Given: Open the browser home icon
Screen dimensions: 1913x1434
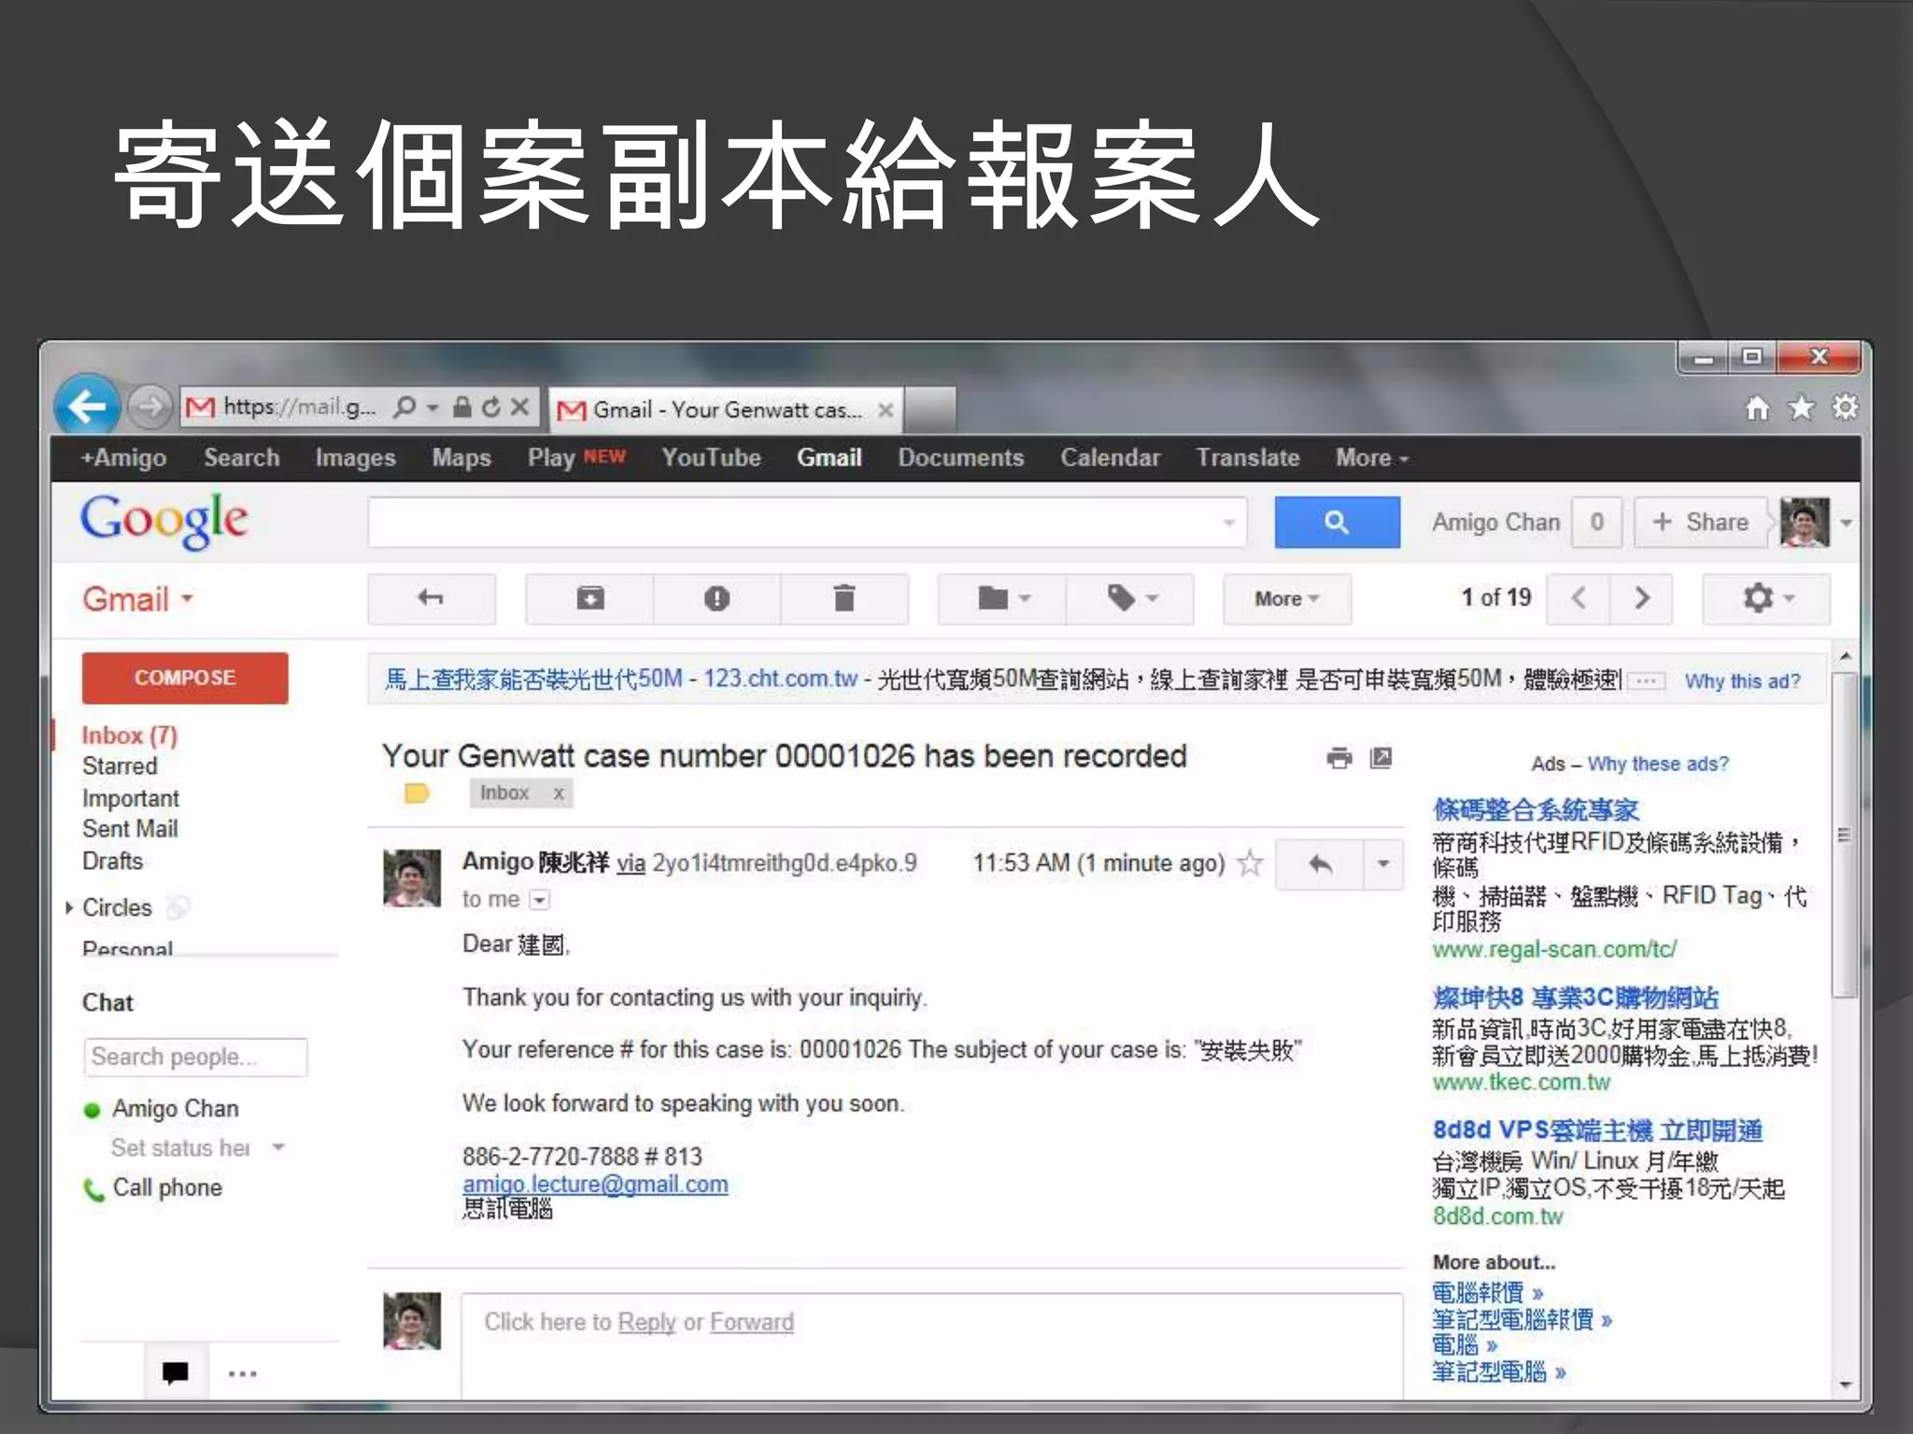Looking at the screenshot, I should (1758, 408).
